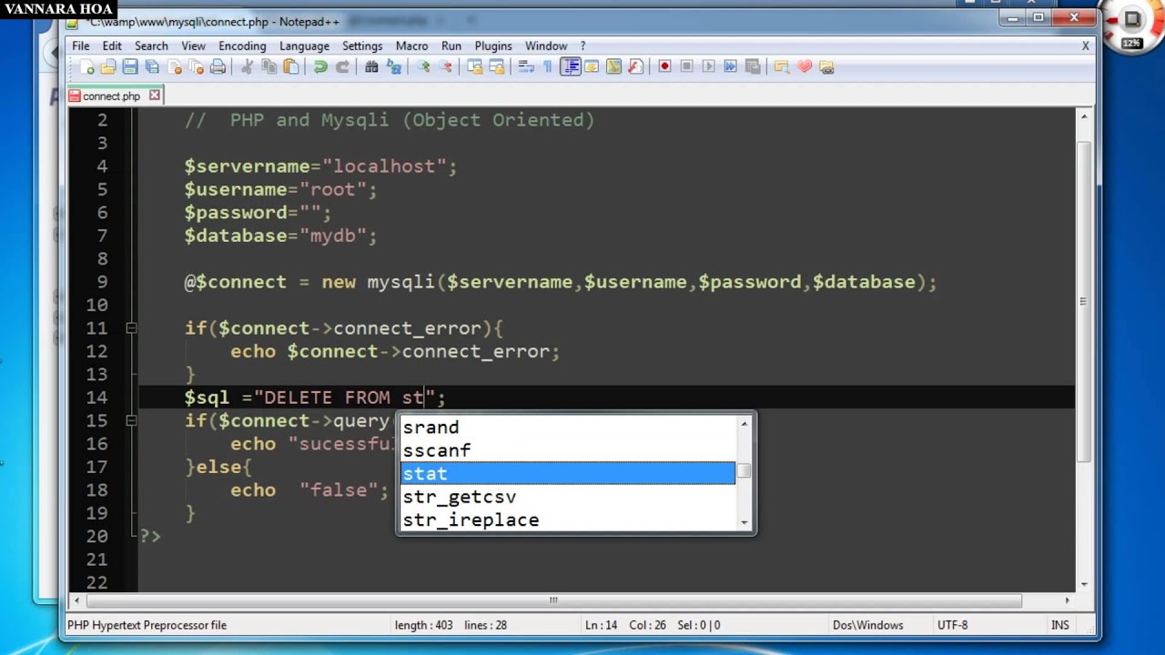The height and width of the screenshot is (655, 1165).
Task: Click Dos\Windows in status bar
Action: [x=867, y=625]
